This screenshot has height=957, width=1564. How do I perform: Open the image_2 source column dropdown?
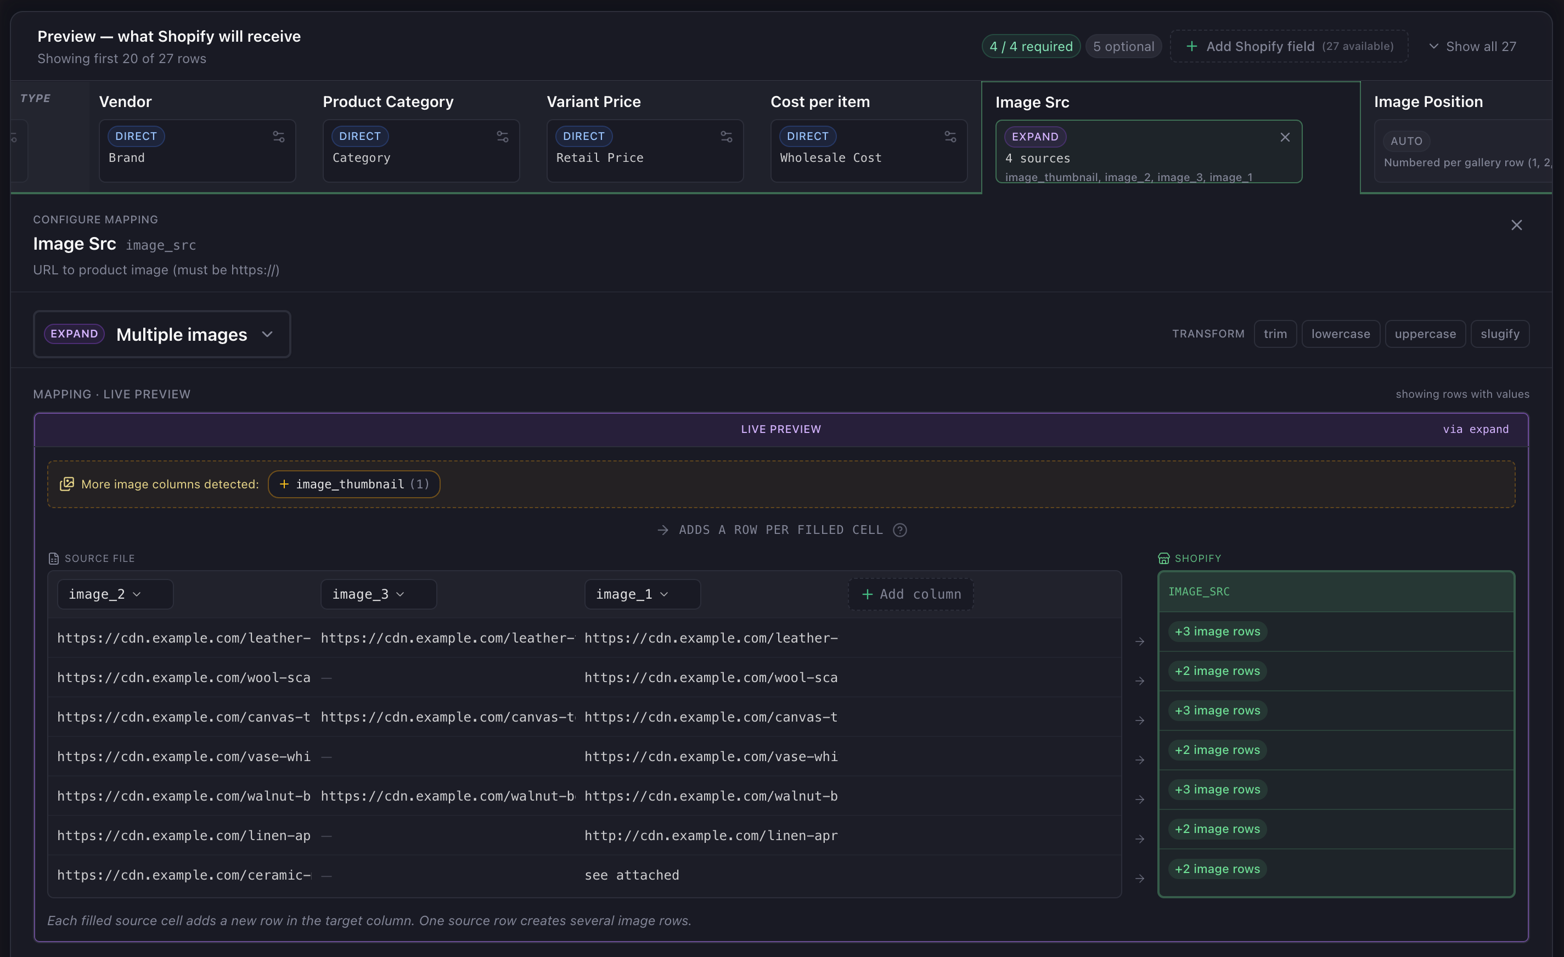pyautogui.click(x=115, y=594)
